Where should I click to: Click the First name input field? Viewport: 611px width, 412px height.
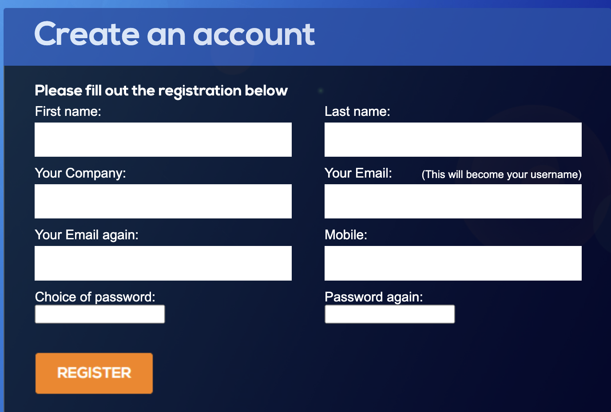pos(163,139)
